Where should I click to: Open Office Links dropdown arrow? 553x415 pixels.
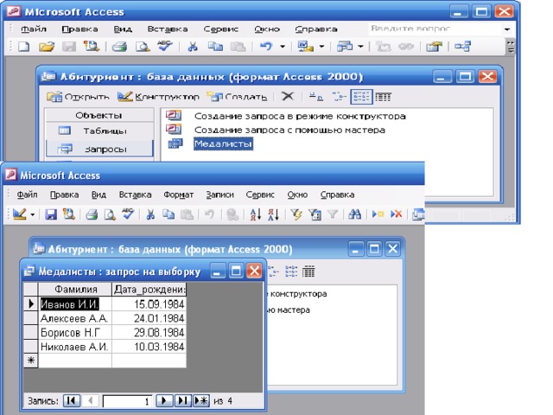pyautogui.click(x=321, y=46)
